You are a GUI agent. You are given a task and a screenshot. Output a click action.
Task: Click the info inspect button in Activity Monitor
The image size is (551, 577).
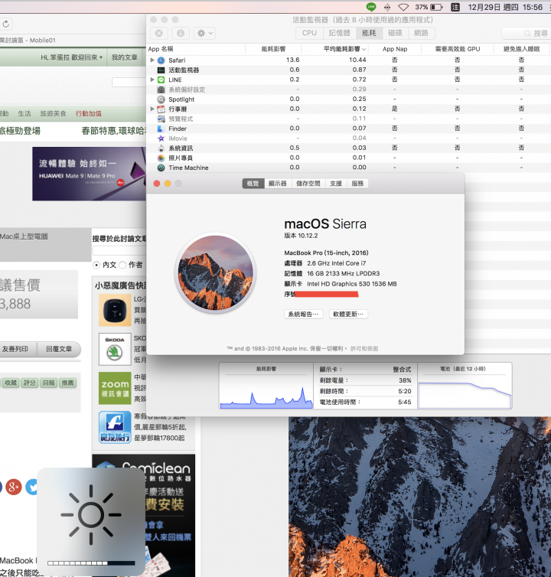pyautogui.click(x=181, y=33)
